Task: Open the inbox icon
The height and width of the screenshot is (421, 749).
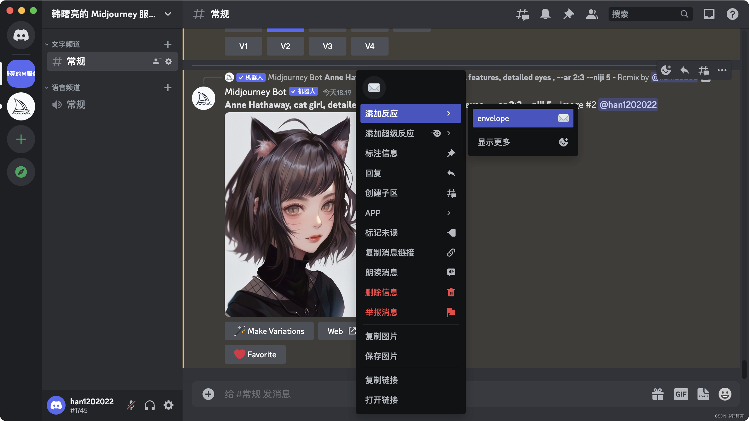Action: point(709,14)
